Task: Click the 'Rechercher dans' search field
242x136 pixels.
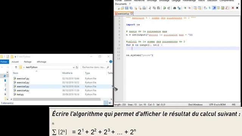Action: coord(95,67)
